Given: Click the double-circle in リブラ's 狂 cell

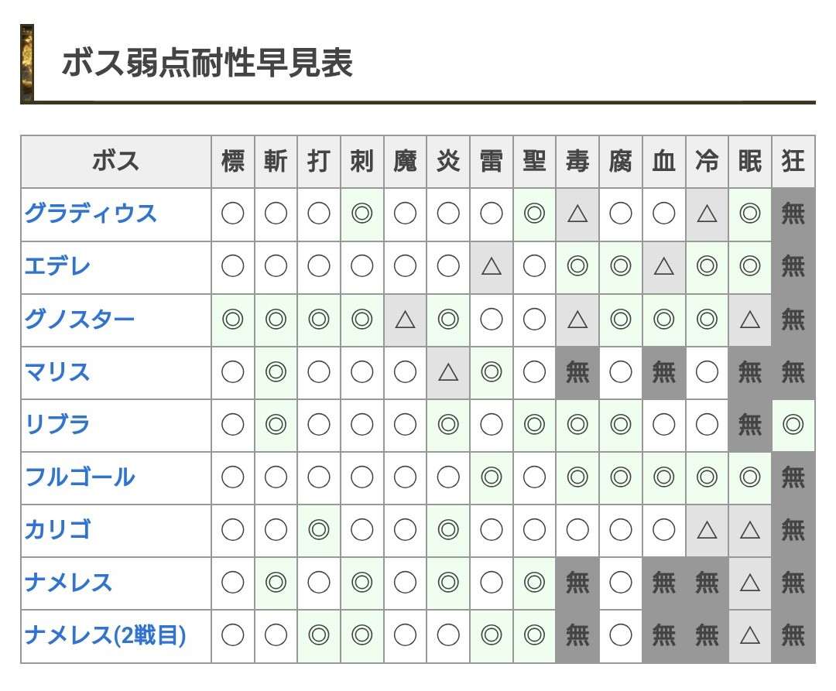Looking at the screenshot, I should pos(793,425).
